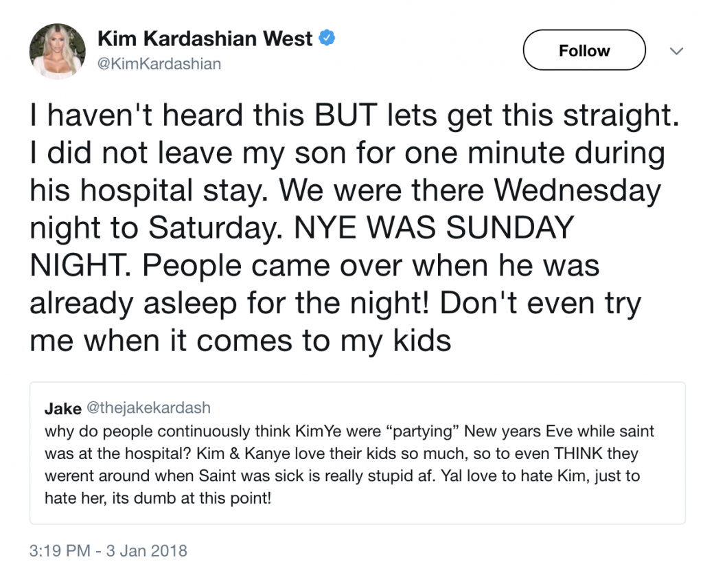This screenshot has height=571, width=703.
Task: Open the @KimKardashian handle link
Action: [159, 64]
